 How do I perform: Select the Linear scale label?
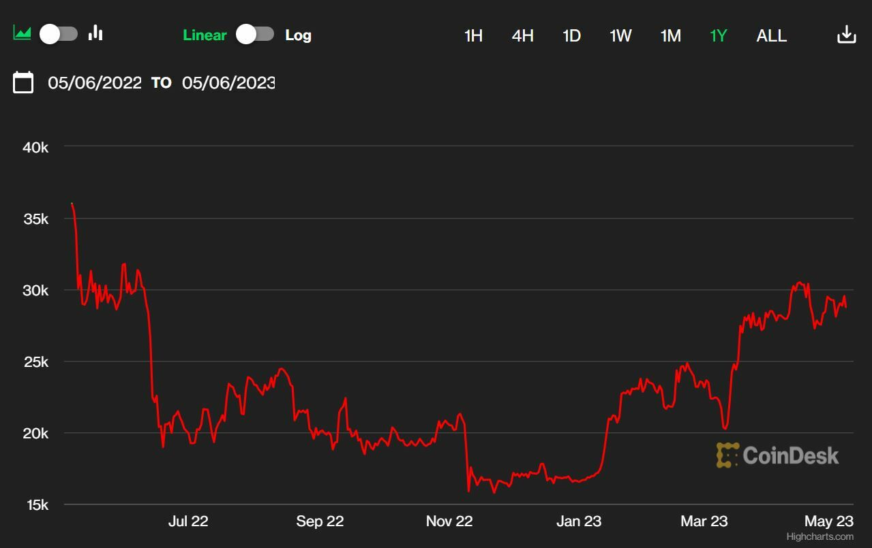coord(205,35)
